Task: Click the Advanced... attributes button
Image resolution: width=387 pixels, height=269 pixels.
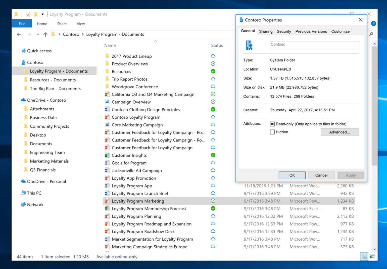Action: coord(340,132)
